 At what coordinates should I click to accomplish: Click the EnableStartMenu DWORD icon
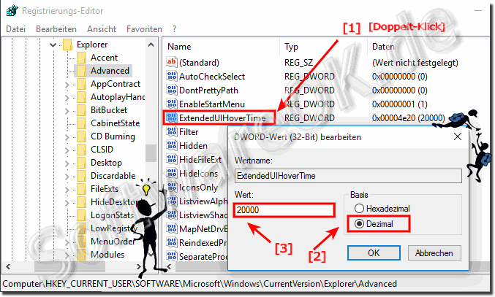pos(171,104)
